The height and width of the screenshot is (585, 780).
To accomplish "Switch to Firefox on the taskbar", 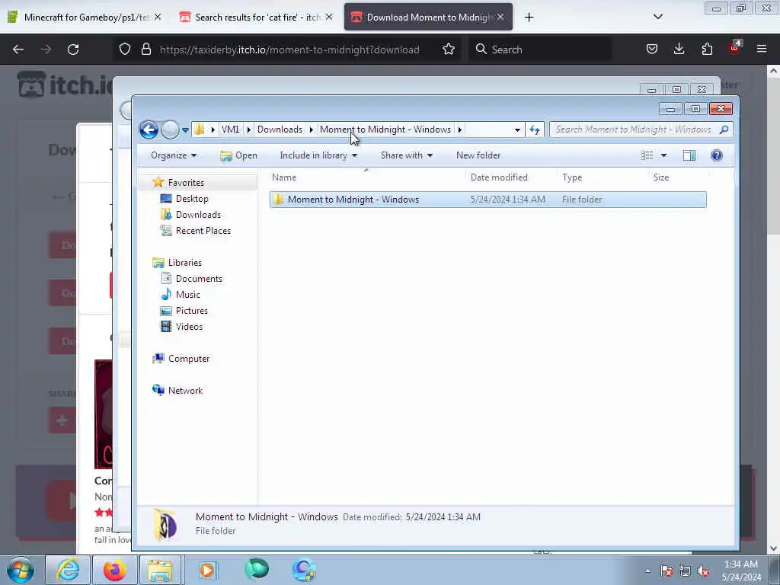I will coord(114,570).
